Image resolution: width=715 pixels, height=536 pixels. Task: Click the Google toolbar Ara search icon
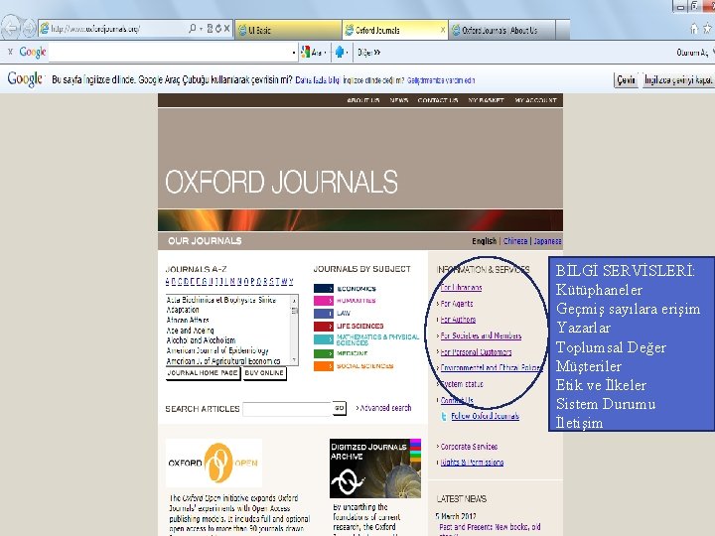pos(306,53)
